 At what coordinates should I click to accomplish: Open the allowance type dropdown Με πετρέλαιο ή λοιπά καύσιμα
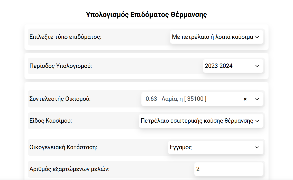[213, 37]
